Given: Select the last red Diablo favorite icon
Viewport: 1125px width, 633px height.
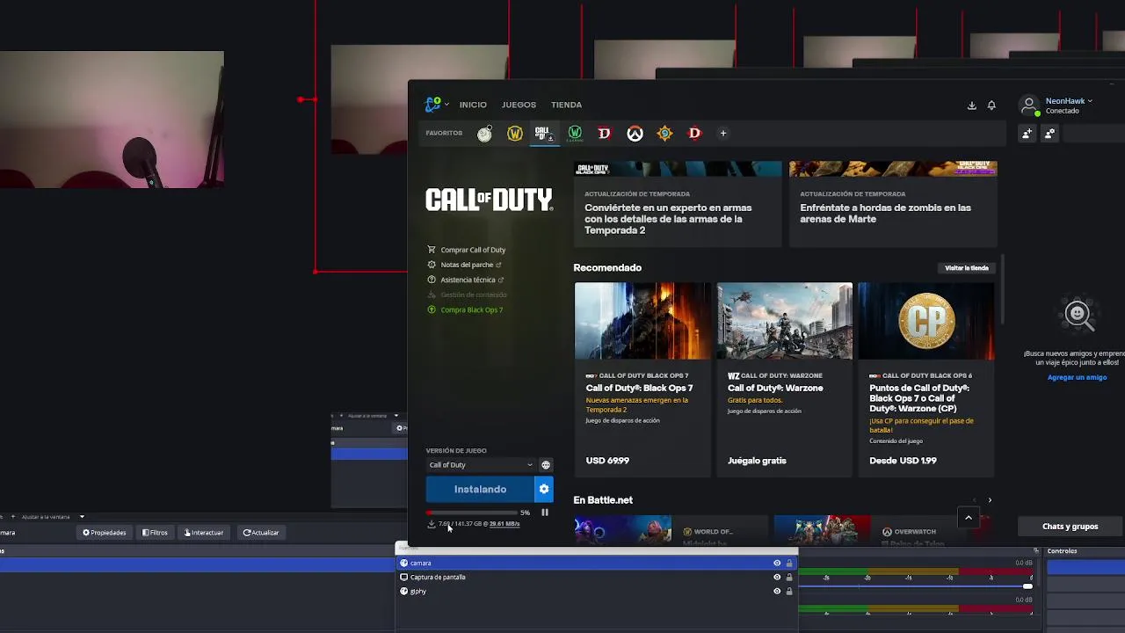Looking at the screenshot, I should point(694,134).
